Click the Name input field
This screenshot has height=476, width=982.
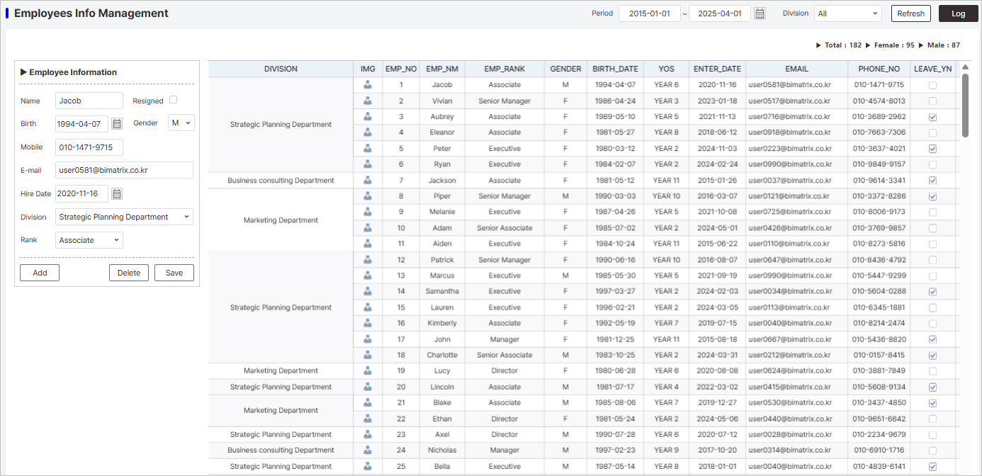(x=89, y=101)
